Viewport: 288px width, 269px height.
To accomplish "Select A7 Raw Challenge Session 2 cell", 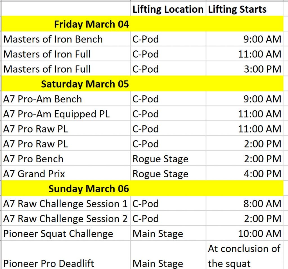I will [66, 218].
